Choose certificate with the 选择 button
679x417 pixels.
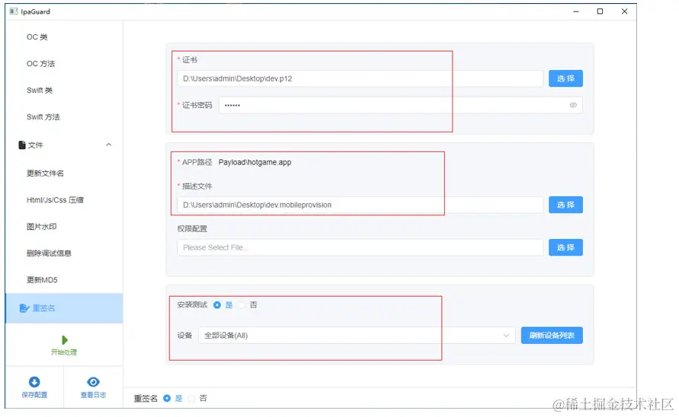(565, 78)
